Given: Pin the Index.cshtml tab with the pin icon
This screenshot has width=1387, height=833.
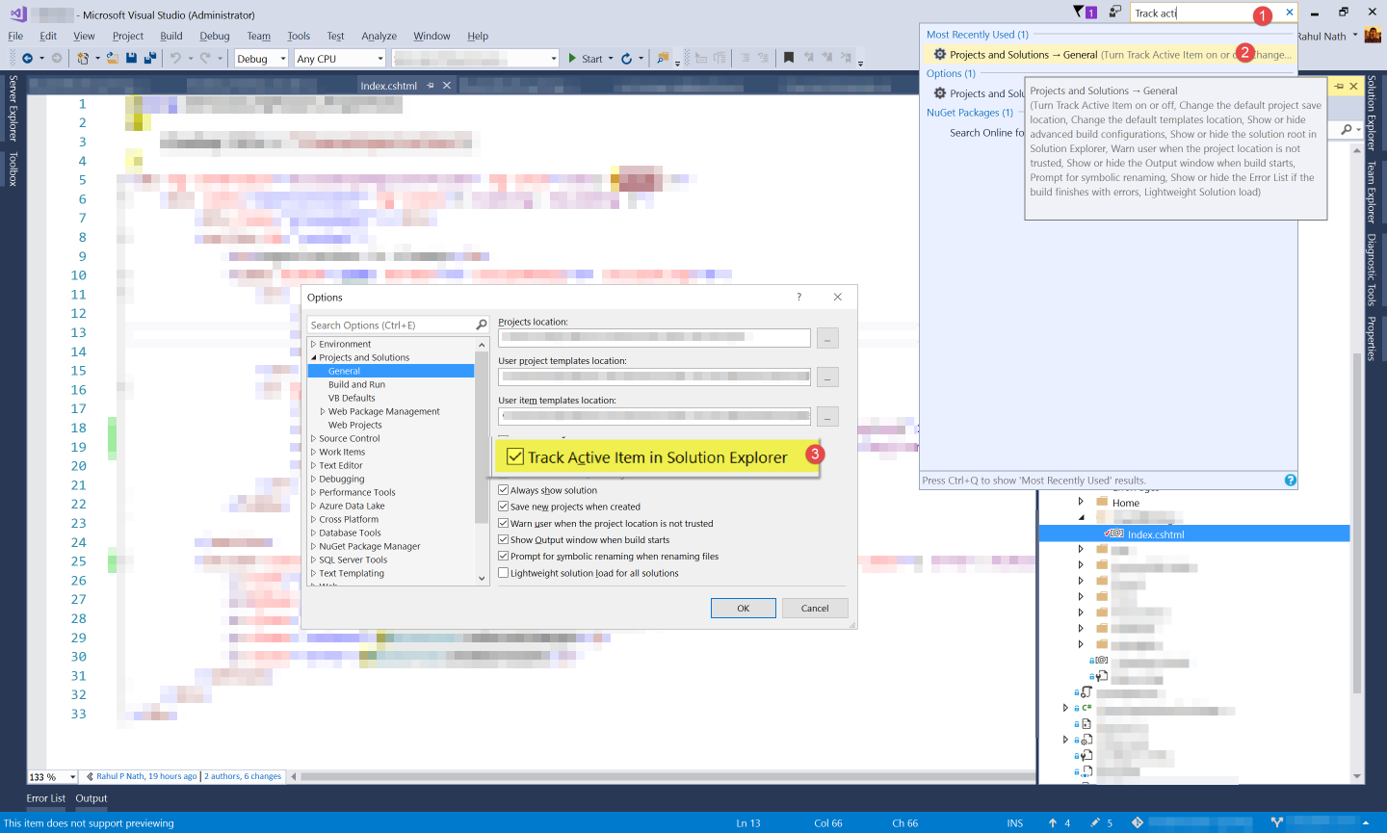Looking at the screenshot, I should tap(431, 85).
